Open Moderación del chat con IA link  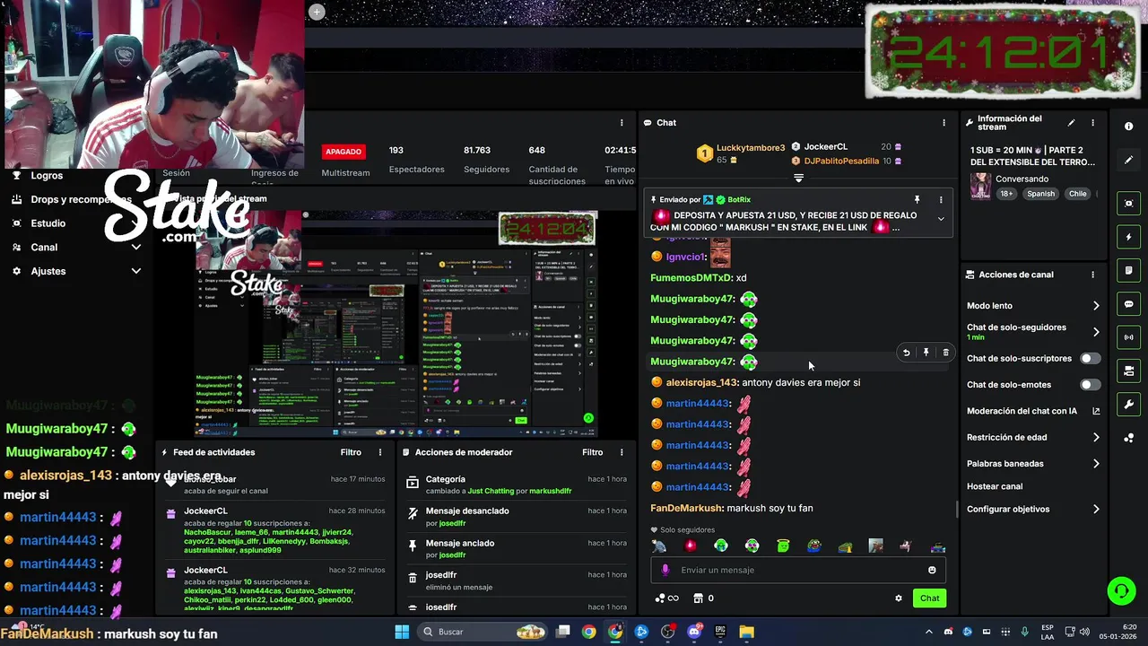click(x=1033, y=411)
